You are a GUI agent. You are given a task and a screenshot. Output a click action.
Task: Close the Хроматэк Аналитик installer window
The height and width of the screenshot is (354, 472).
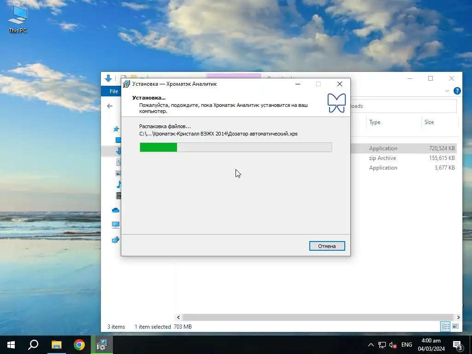tap(340, 84)
